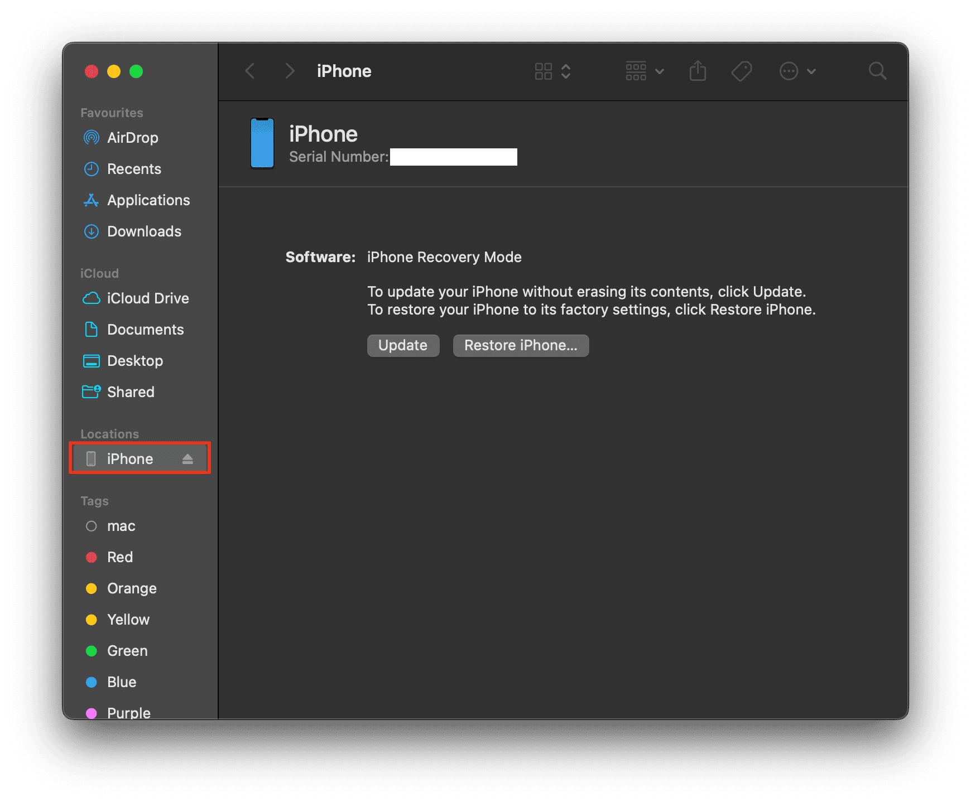Open Applications in the sidebar
Screen dimensions: 971x802
click(140, 200)
